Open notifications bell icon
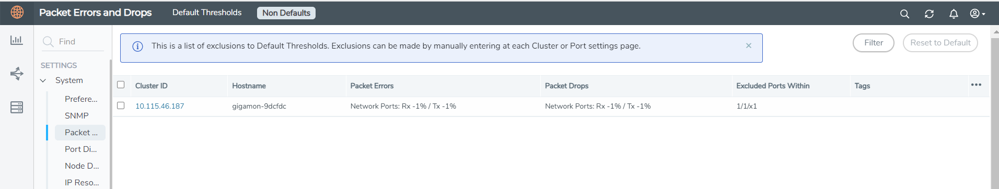 pyautogui.click(x=954, y=14)
